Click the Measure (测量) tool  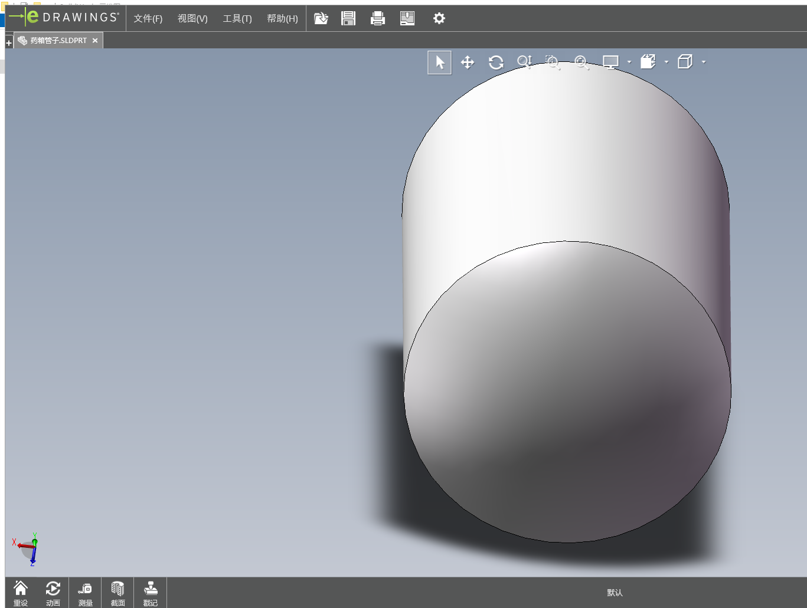tap(85, 593)
